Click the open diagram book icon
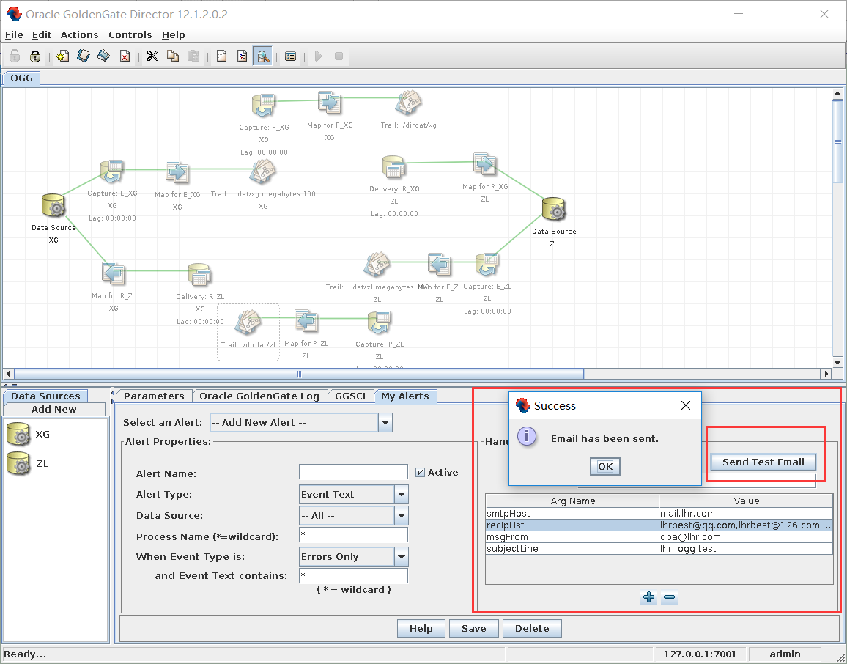The height and width of the screenshot is (664, 847). [84, 56]
